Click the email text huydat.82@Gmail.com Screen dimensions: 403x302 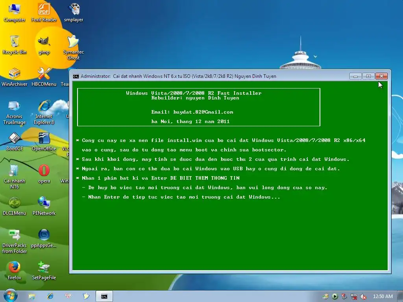[x=203, y=112]
